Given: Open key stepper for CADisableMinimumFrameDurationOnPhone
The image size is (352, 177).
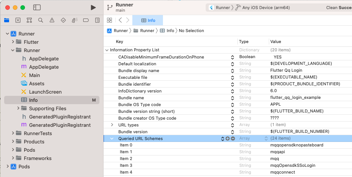Looking at the screenshot, I should click(233, 58).
